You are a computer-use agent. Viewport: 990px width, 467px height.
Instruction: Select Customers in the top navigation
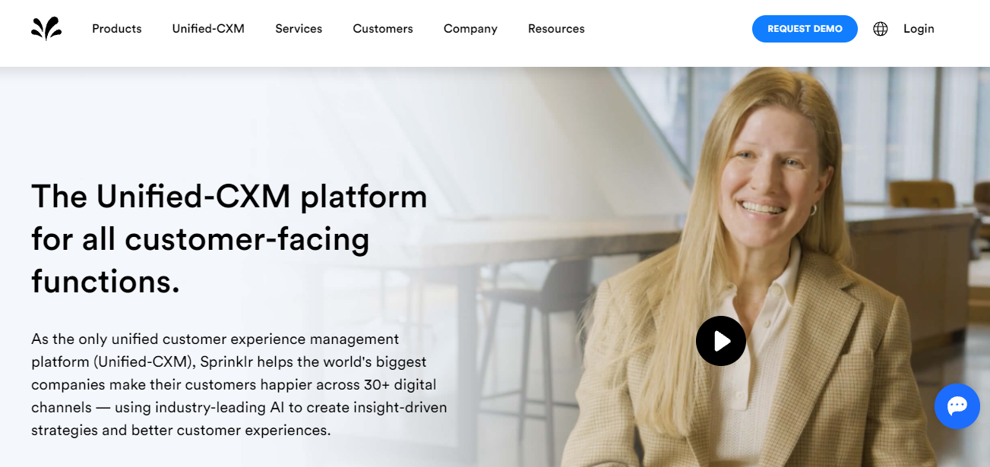click(383, 29)
